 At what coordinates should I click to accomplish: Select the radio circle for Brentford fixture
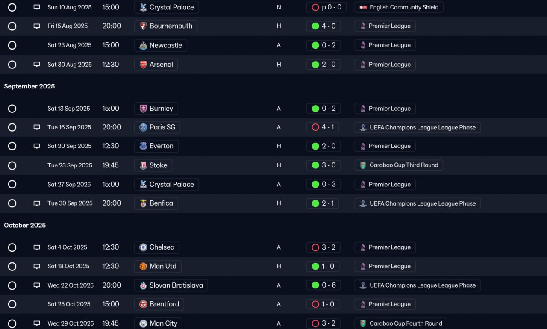click(12, 304)
